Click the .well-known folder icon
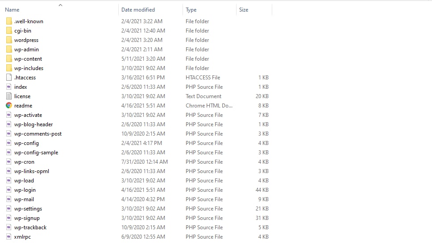Viewport: 432px width, 252px height. click(9, 21)
